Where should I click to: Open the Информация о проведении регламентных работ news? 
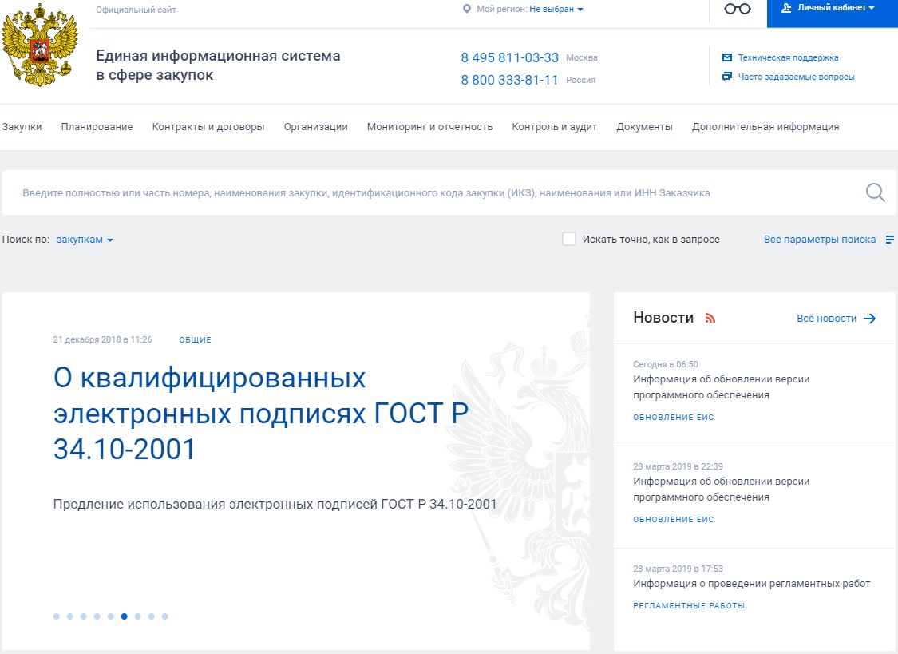(751, 583)
